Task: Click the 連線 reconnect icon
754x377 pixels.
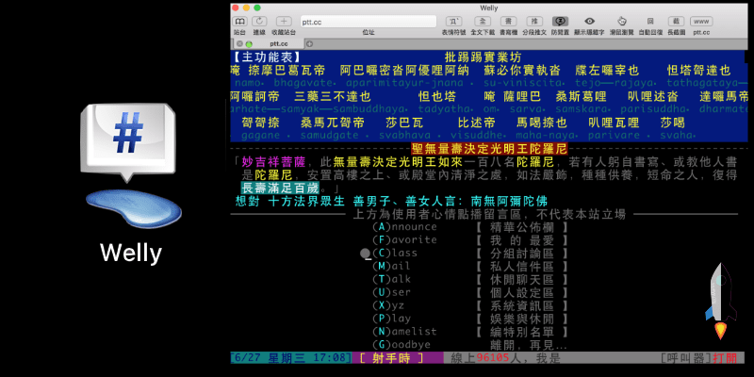Action: (259, 21)
